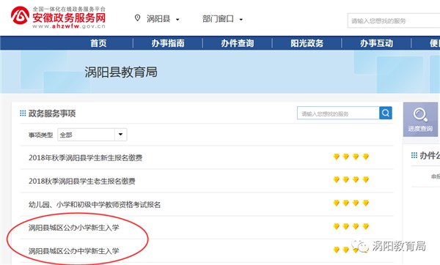Open the 事项类型 全部 dropdown

click(92, 135)
